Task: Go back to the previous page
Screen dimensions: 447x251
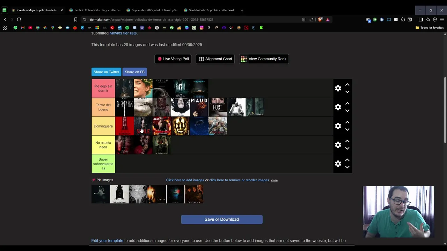Action: click(x=5, y=20)
